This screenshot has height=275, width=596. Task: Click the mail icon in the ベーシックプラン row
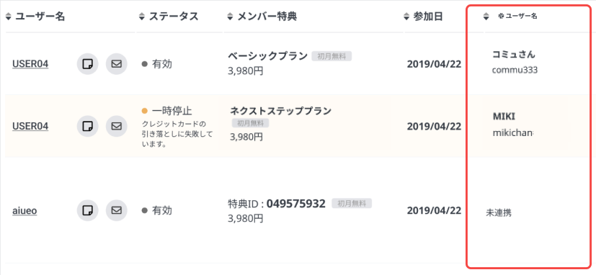(x=116, y=64)
